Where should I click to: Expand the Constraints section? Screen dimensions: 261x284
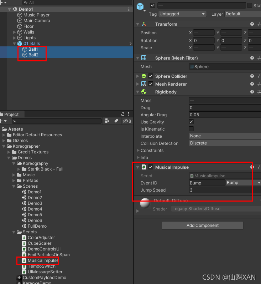138,150
